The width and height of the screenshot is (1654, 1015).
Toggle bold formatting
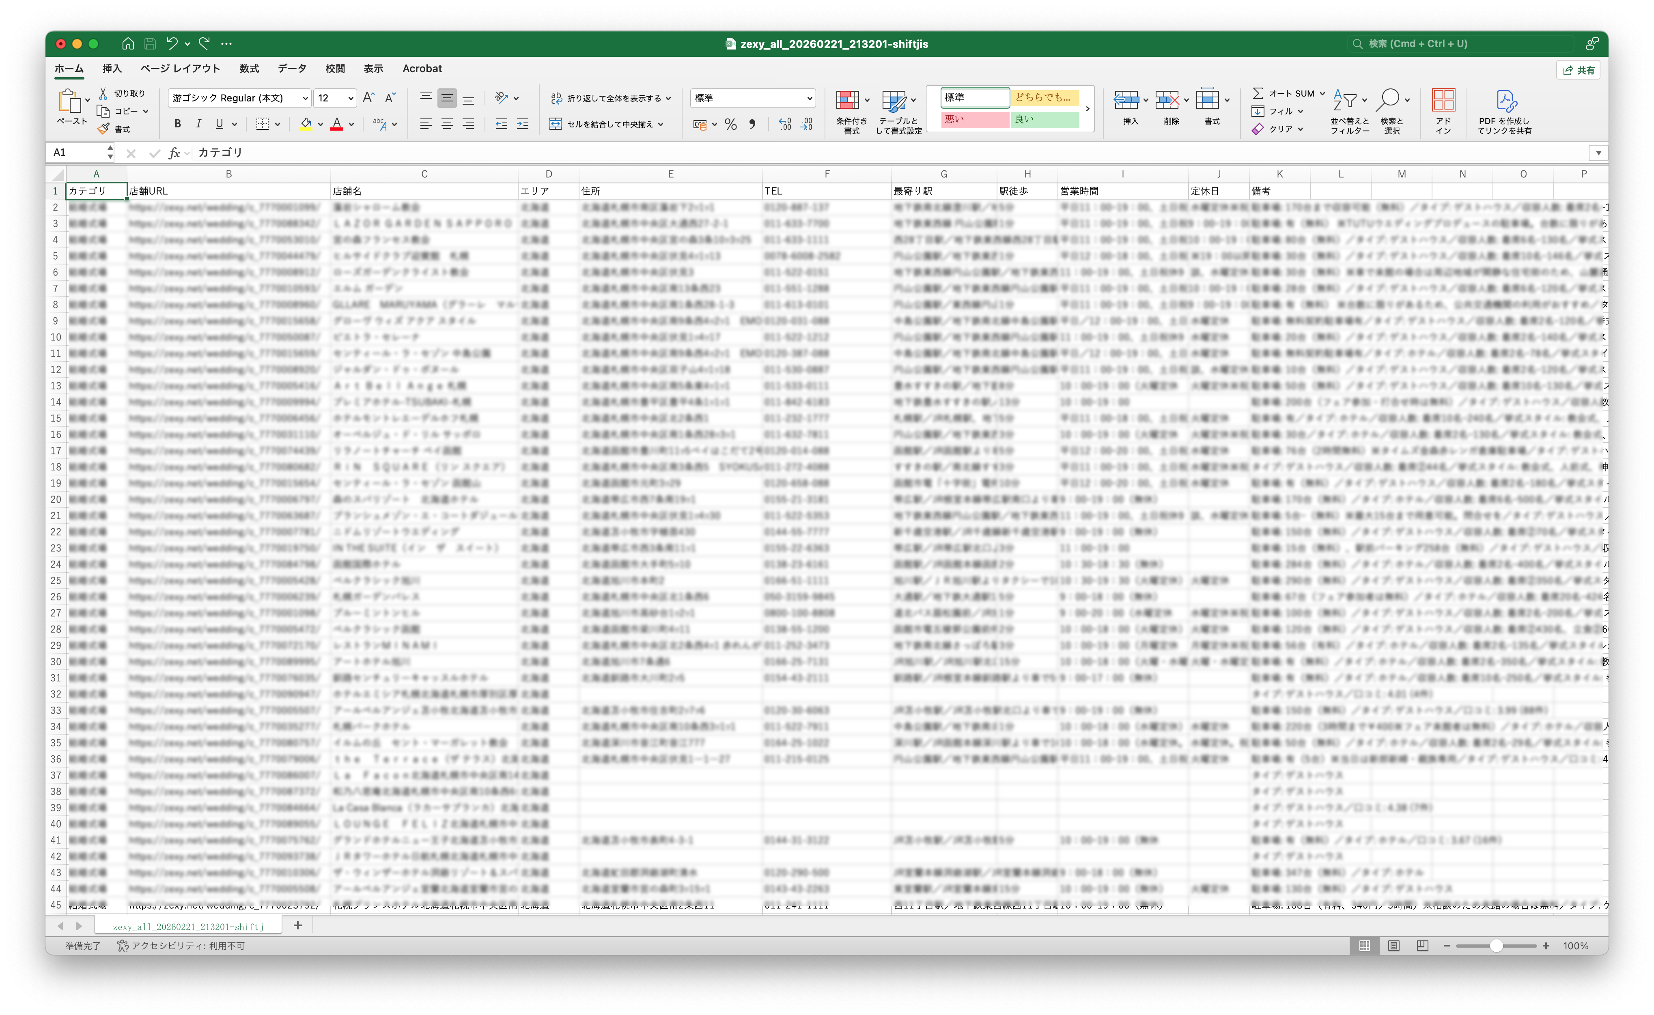coord(177,124)
